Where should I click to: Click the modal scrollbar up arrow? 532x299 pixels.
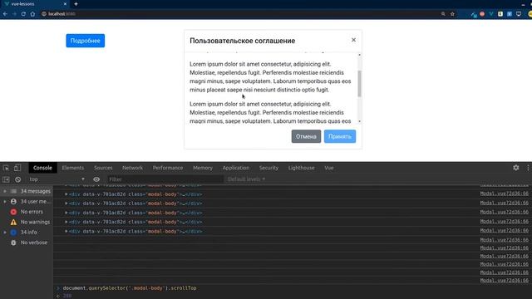[359, 55]
